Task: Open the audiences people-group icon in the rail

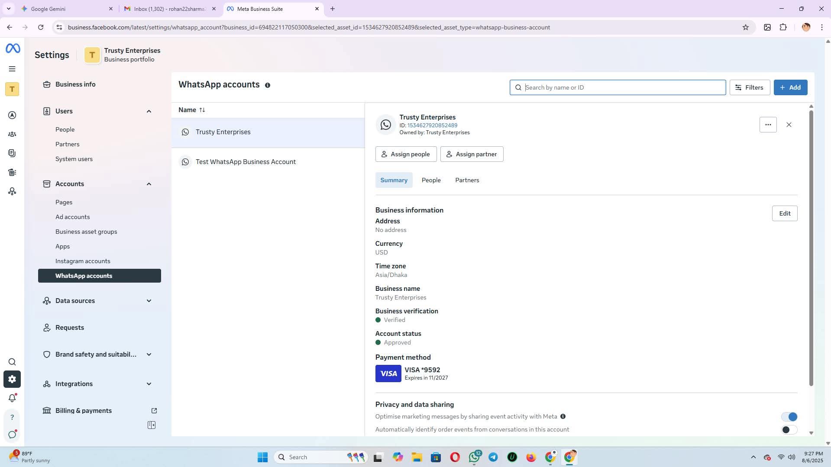Action: coord(12,134)
